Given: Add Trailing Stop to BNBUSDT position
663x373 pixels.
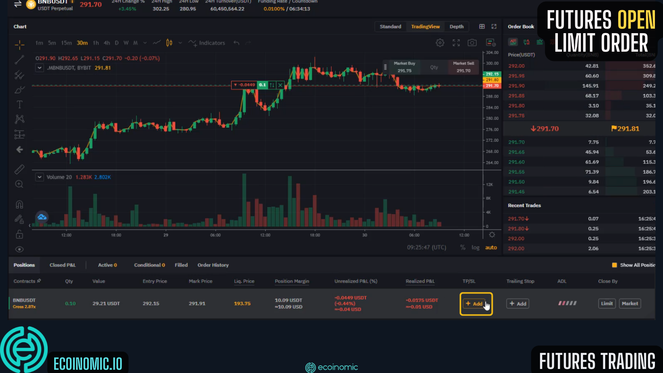Looking at the screenshot, I should pos(518,304).
